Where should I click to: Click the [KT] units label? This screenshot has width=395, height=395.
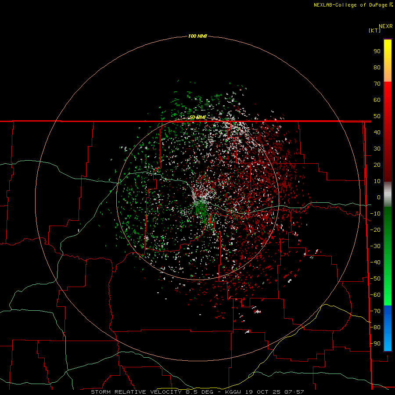pos(374,30)
